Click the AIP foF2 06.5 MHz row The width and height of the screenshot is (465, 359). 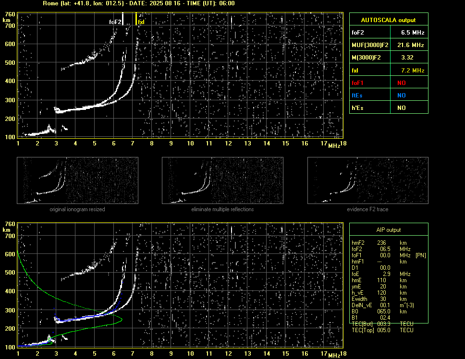381,249
